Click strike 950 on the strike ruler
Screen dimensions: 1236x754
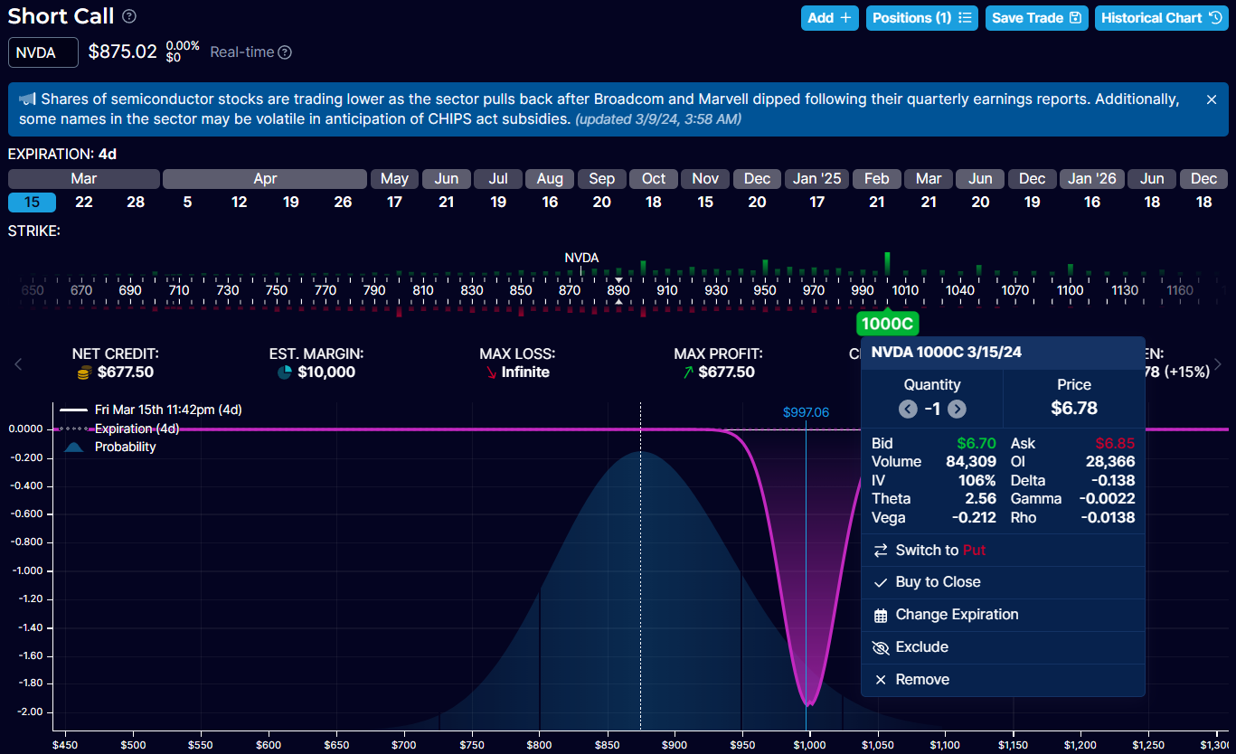pos(765,290)
